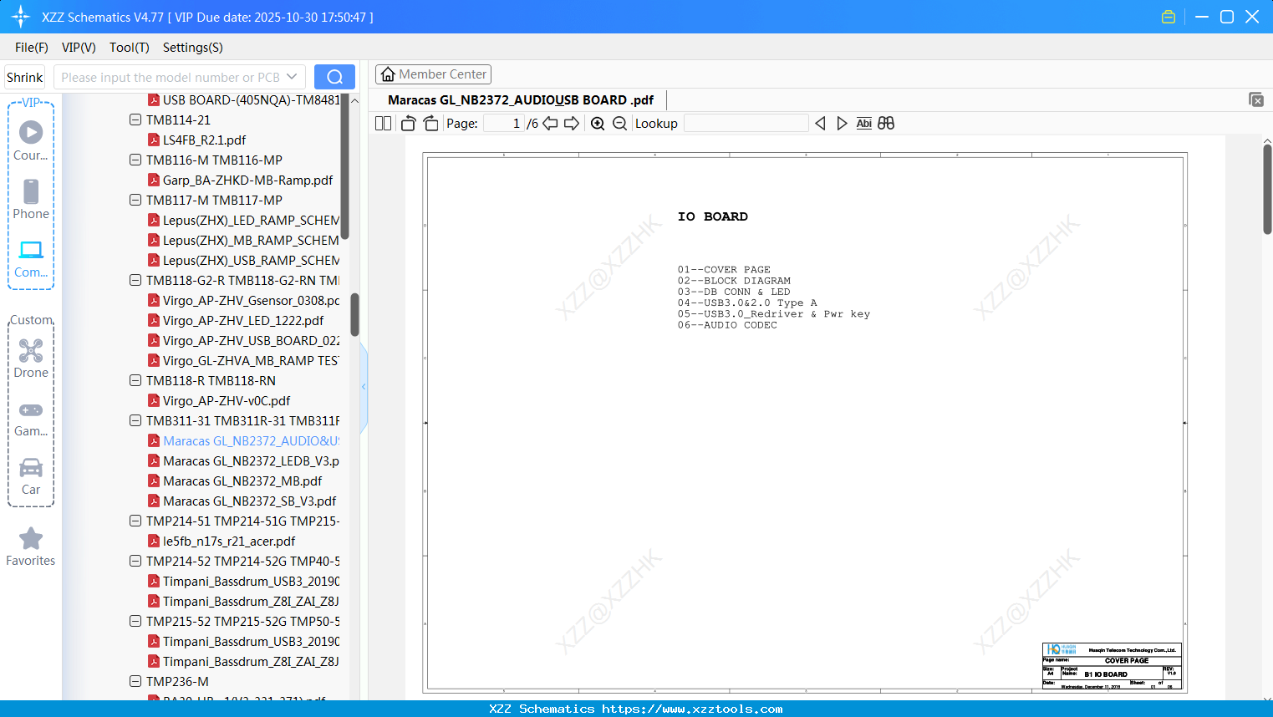Collapse the TMP215-52 tree node
This screenshot has height=717, width=1273.
pyautogui.click(x=135, y=621)
